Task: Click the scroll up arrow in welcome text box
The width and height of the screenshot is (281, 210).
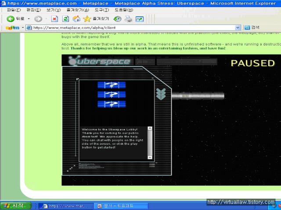Action: (x=150, y=128)
